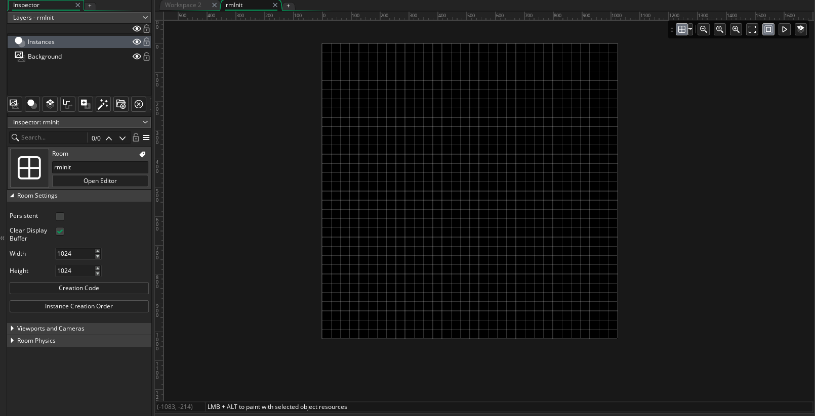Select the Inspector panel tab

pos(26,5)
